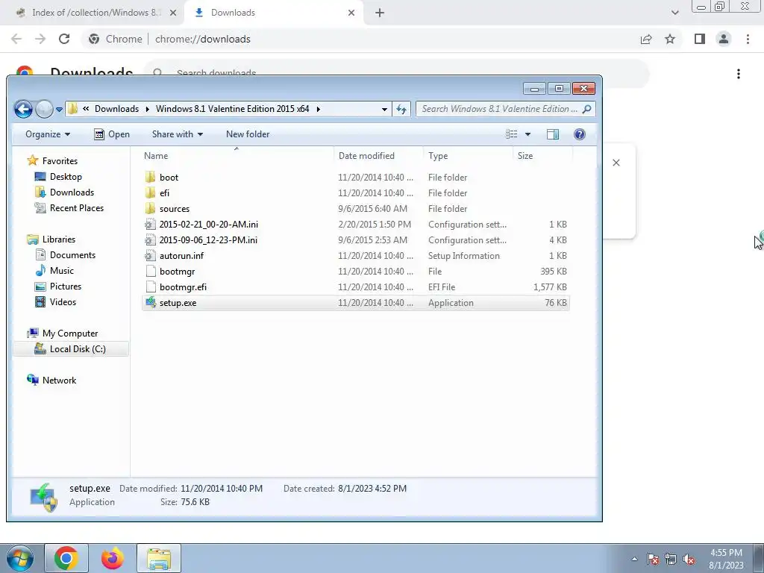Sort by the Date modified column
The image size is (764, 573).
(378, 156)
